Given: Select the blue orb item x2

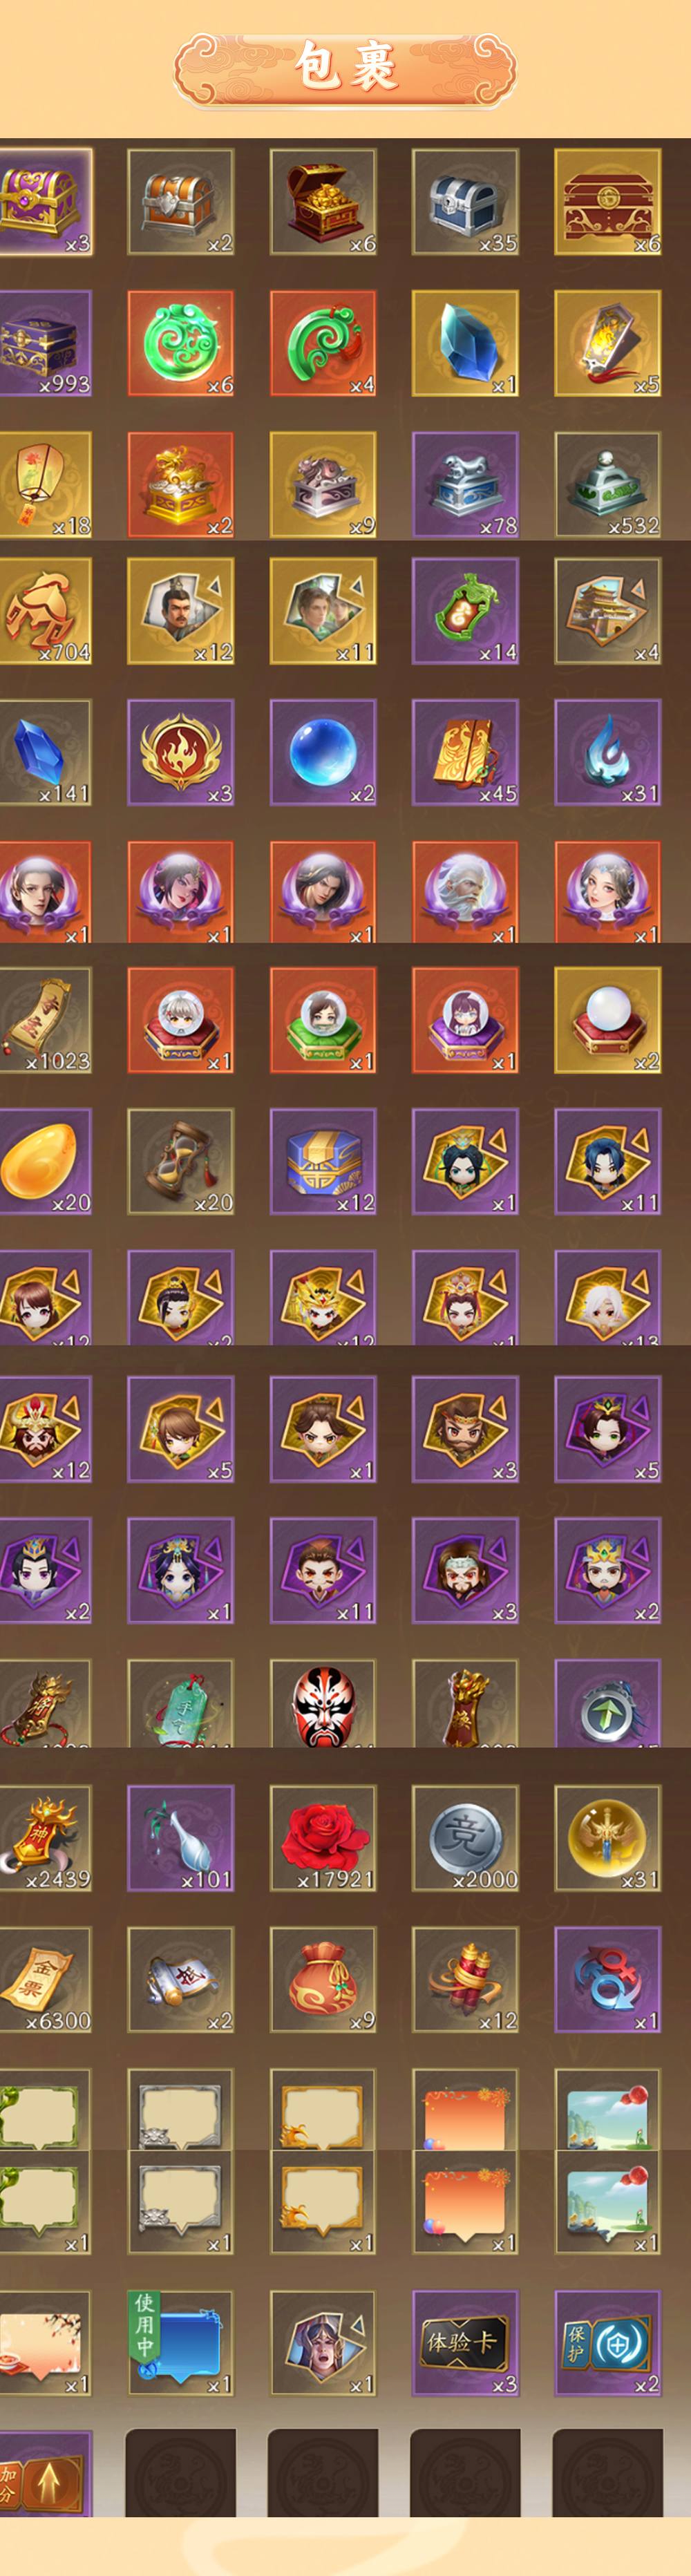Looking at the screenshot, I should pos(323,752).
